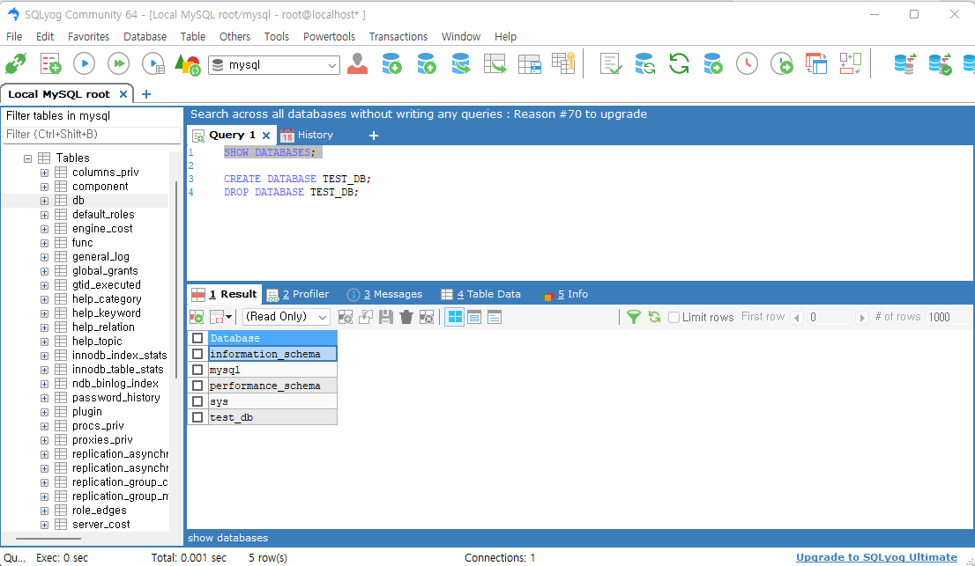The height and width of the screenshot is (566, 975).
Task: Click Restore from SQL dump icon
Action: point(461,63)
